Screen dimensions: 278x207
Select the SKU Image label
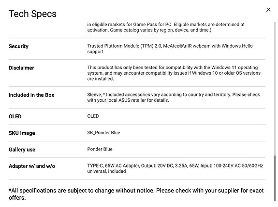point(22,133)
